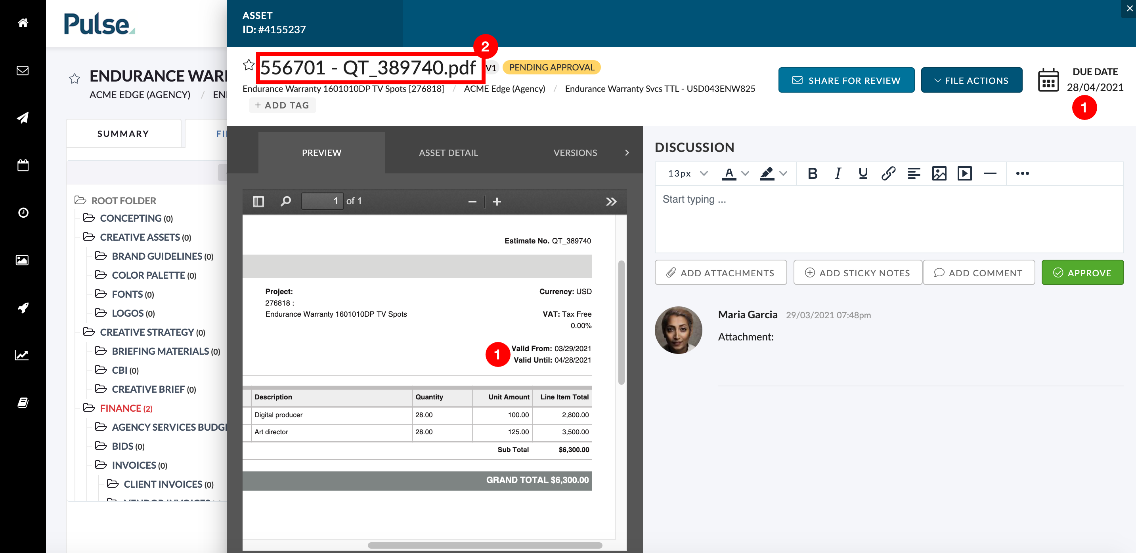Zoom in the PDF preview
The image size is (1136, 553).
[497, 201]
